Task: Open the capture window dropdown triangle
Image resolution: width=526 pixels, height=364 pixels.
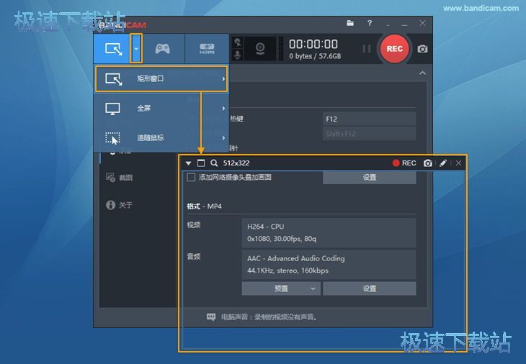Action: tap(189, 163)
